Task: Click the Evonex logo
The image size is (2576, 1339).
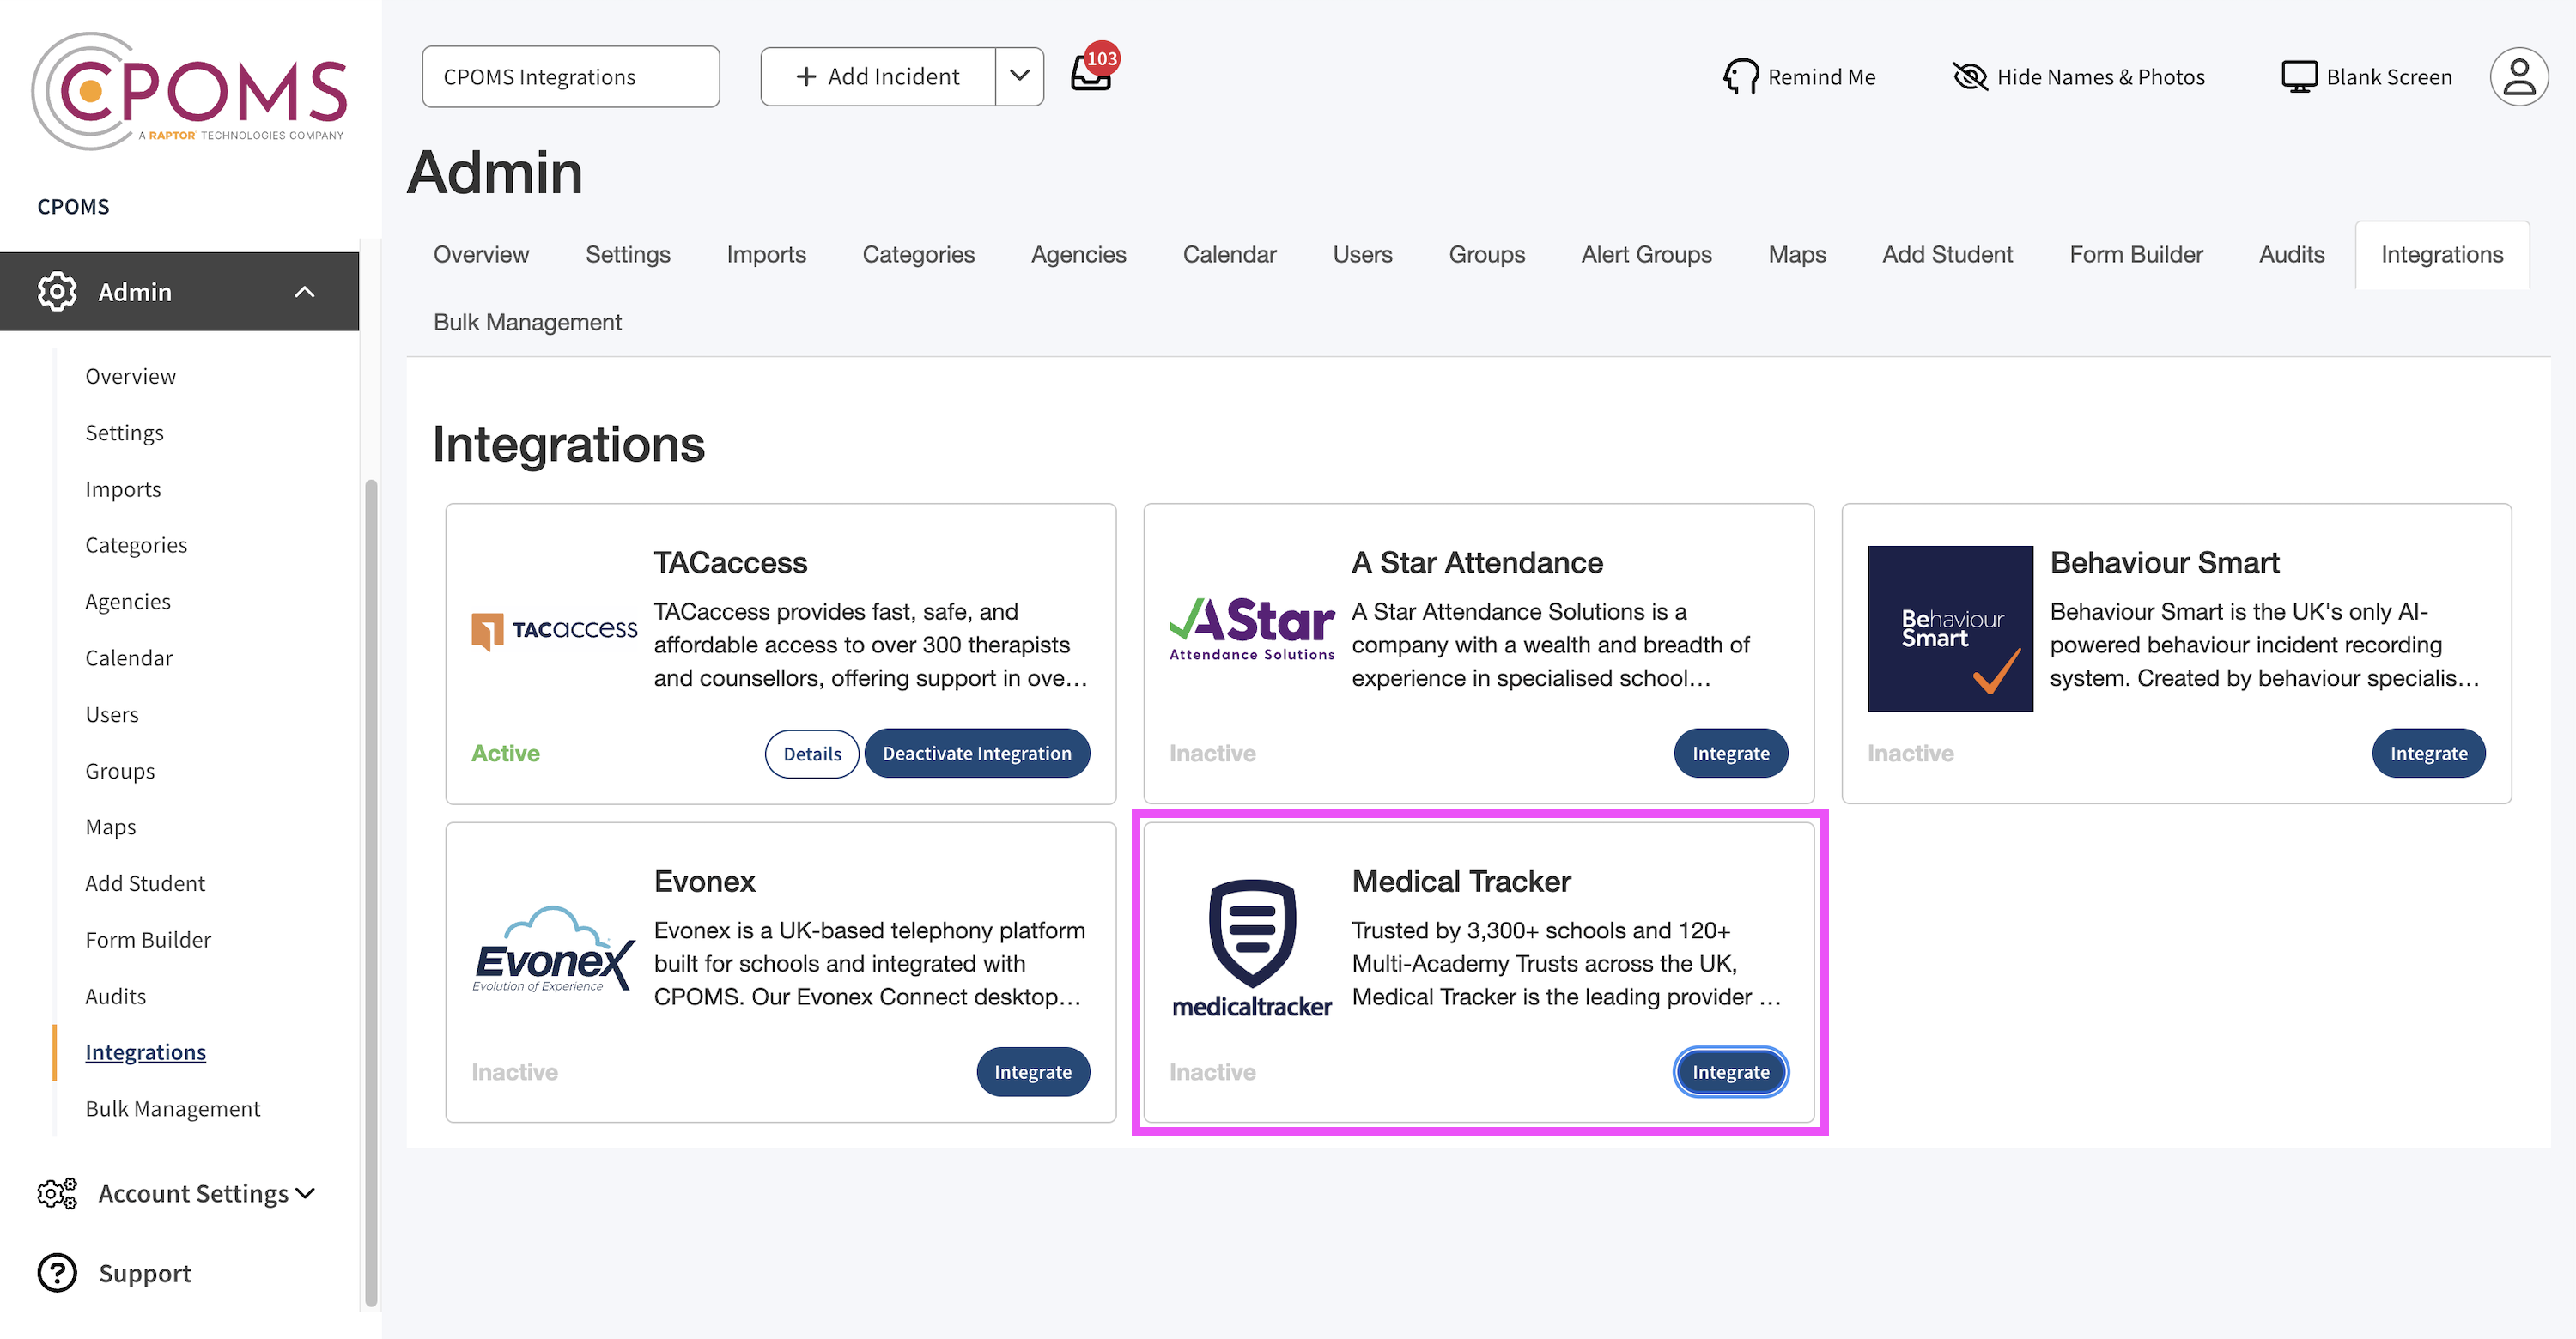Action: (554, 948)
